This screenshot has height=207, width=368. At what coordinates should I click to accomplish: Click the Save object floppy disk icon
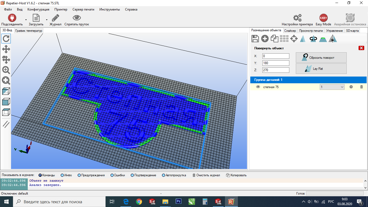tap(255, 39)
